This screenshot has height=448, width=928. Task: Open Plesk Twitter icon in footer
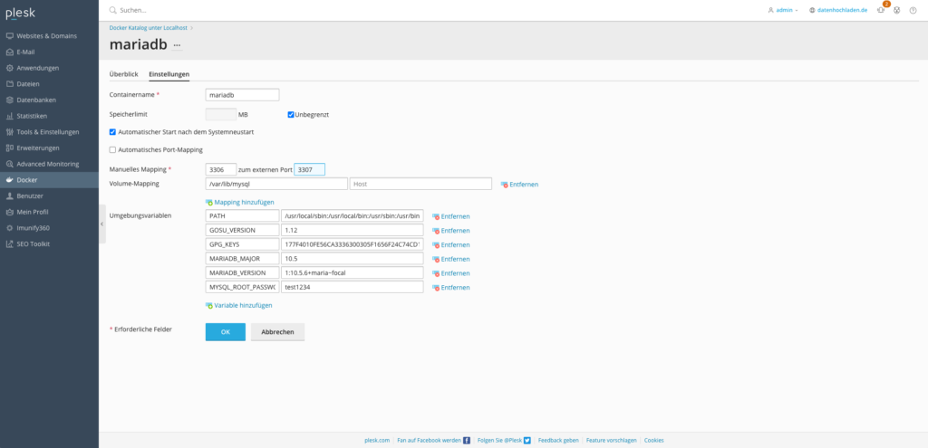click(527, 441)
